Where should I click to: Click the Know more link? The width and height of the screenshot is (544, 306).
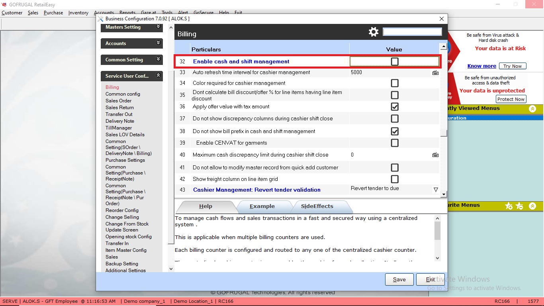tap(482, 66)
